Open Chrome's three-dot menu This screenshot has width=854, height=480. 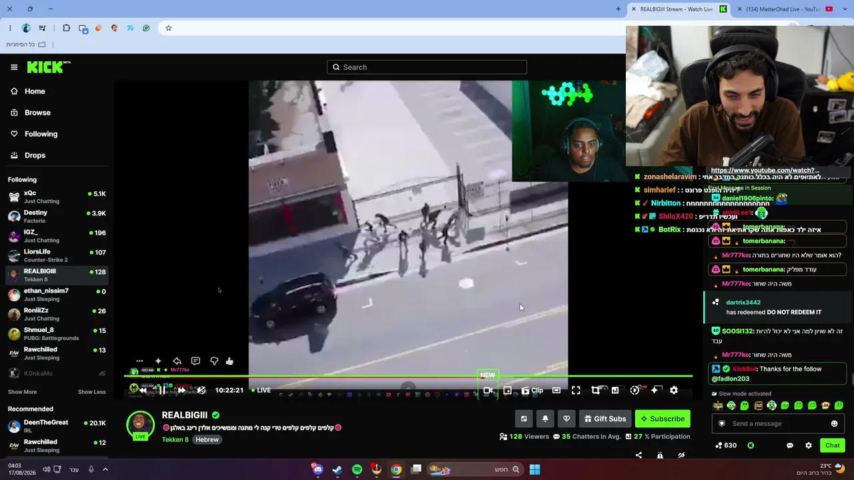10,28
